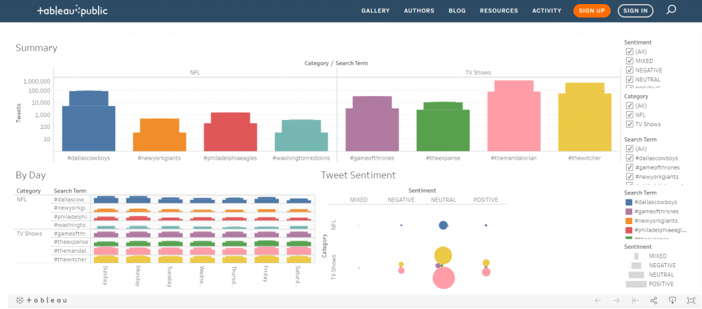
Task: Click the search magnifier icon in header
Action: [x=671, y=10]
